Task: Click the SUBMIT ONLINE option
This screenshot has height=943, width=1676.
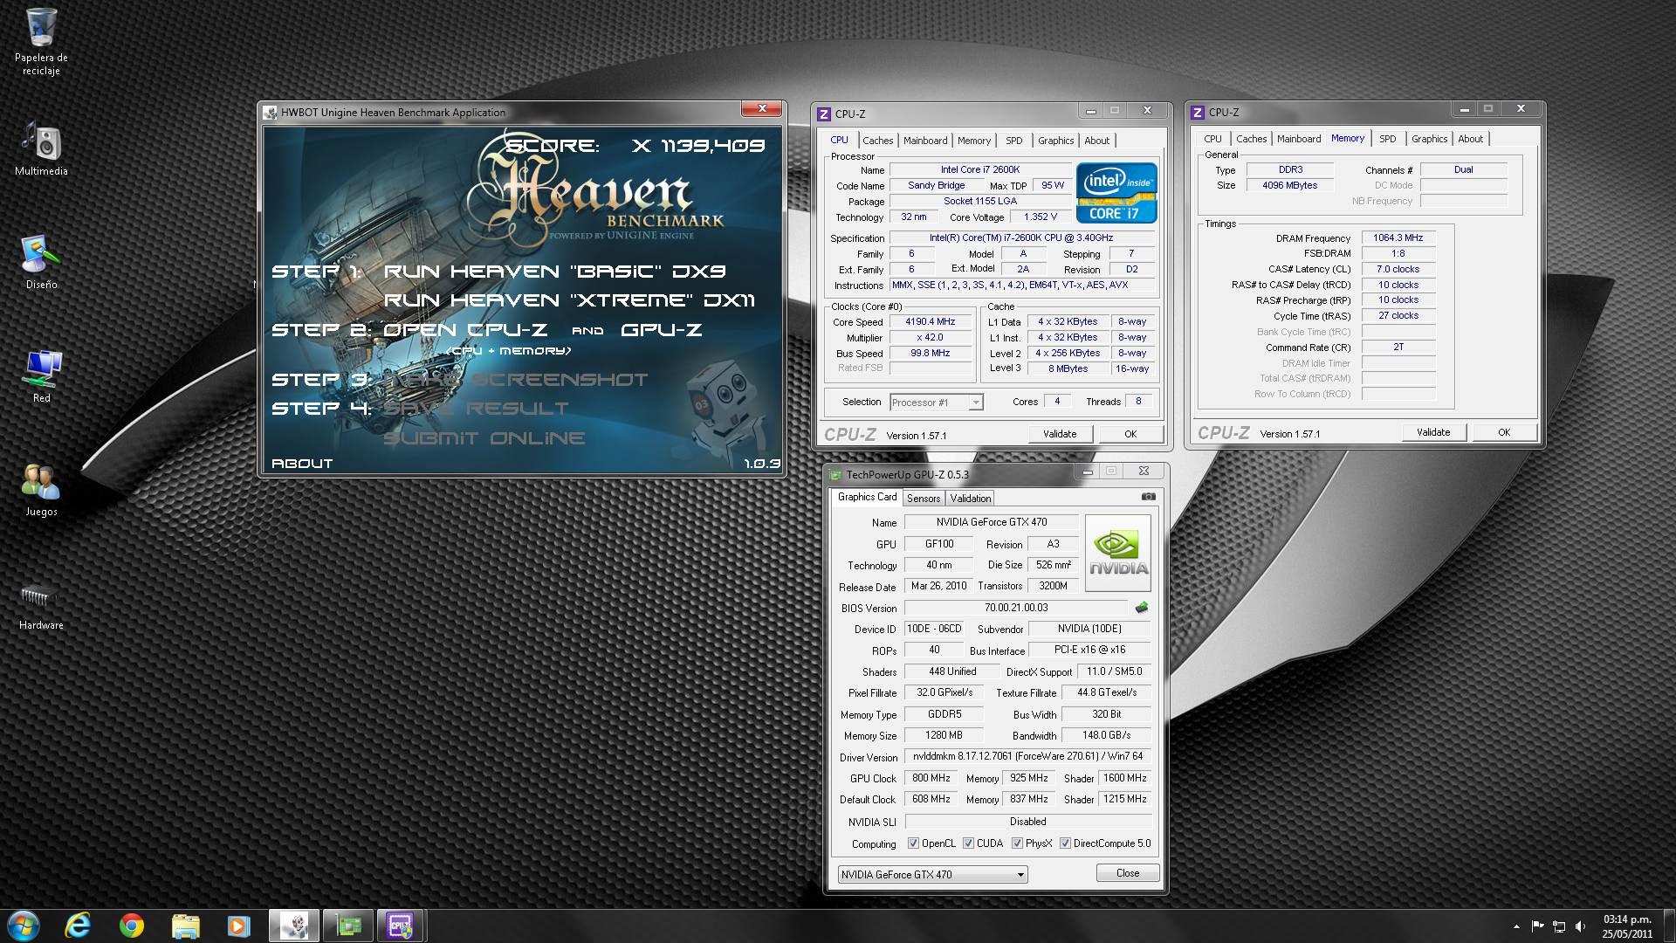Action: click(x=484, y=438)
